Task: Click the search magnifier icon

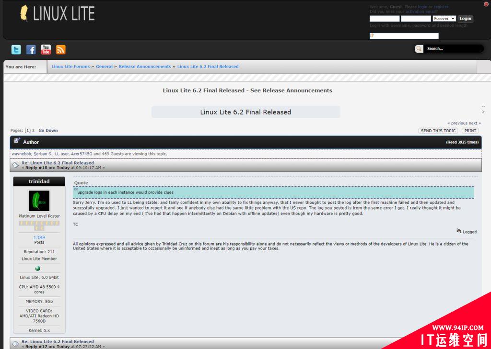Action: [x=419, y=48]
